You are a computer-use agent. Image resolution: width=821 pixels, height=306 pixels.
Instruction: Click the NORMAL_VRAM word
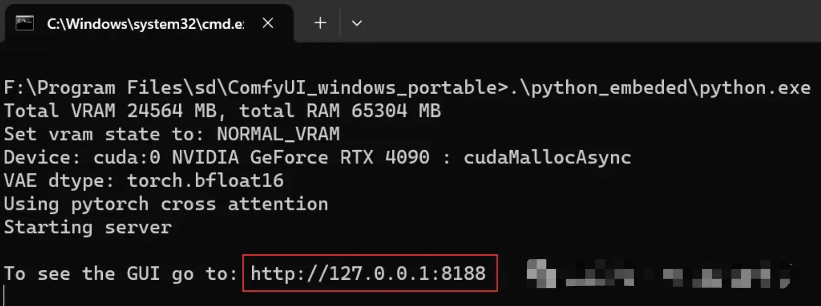point(278,134)
